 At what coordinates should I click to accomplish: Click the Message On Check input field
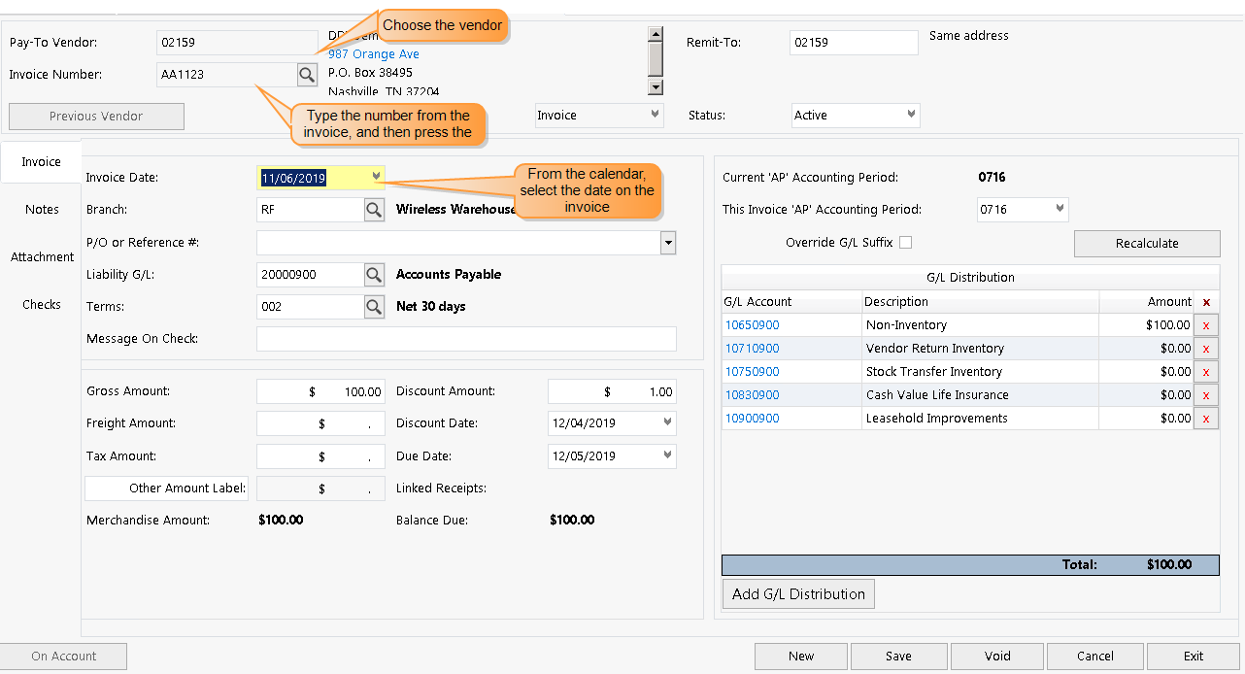point(466,339)
